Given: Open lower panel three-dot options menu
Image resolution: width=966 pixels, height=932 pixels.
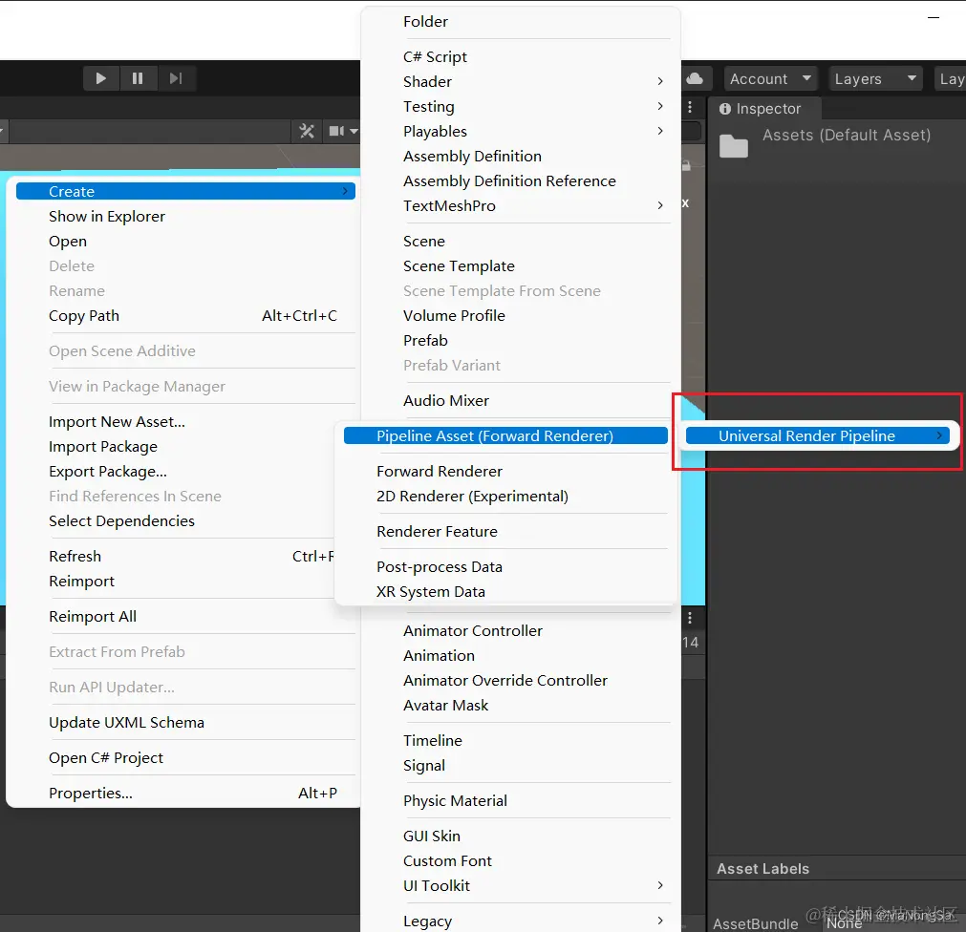Looking at the screenshot, I should point(690,618).
